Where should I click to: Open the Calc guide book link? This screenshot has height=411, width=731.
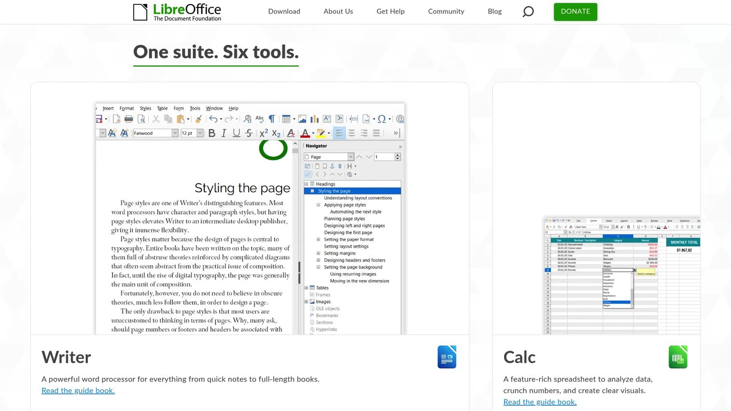(540, 402)
